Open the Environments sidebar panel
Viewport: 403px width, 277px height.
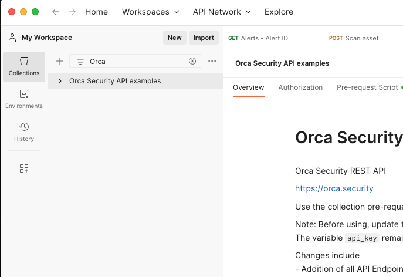point(24,99)
